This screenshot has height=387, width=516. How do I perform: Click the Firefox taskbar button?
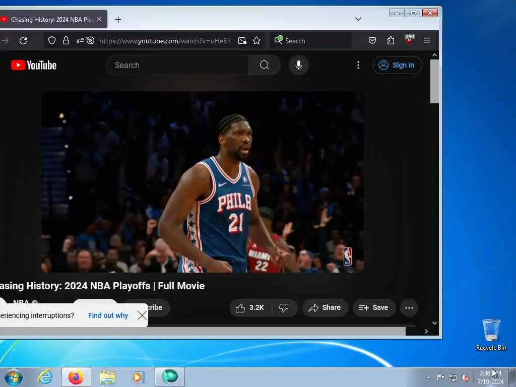[76, 377]
